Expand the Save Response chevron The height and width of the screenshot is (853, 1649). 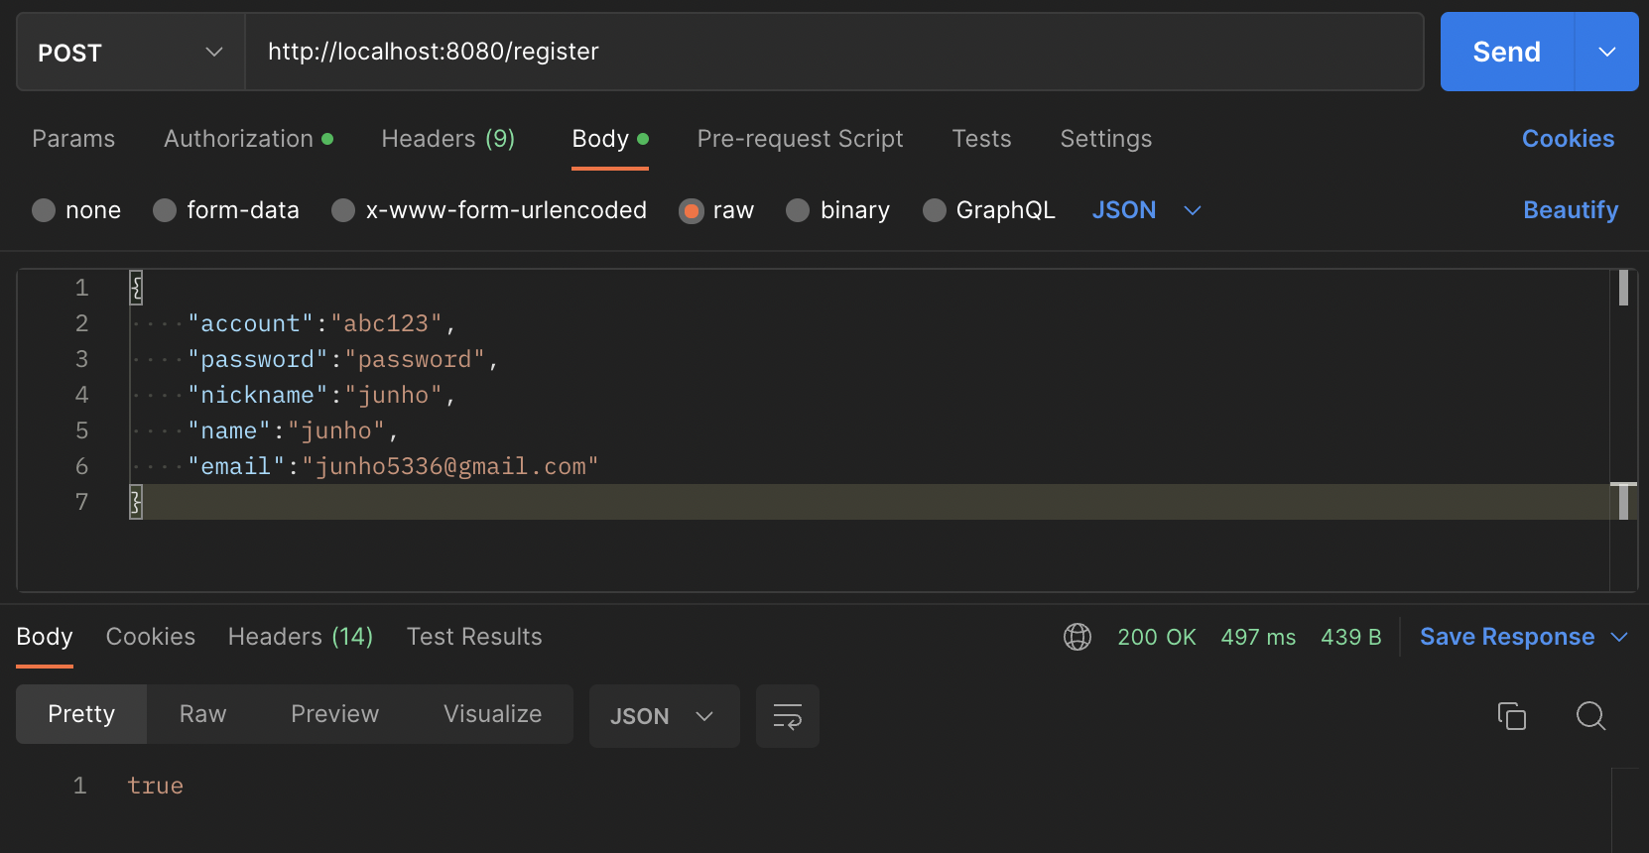point(1619,637)
